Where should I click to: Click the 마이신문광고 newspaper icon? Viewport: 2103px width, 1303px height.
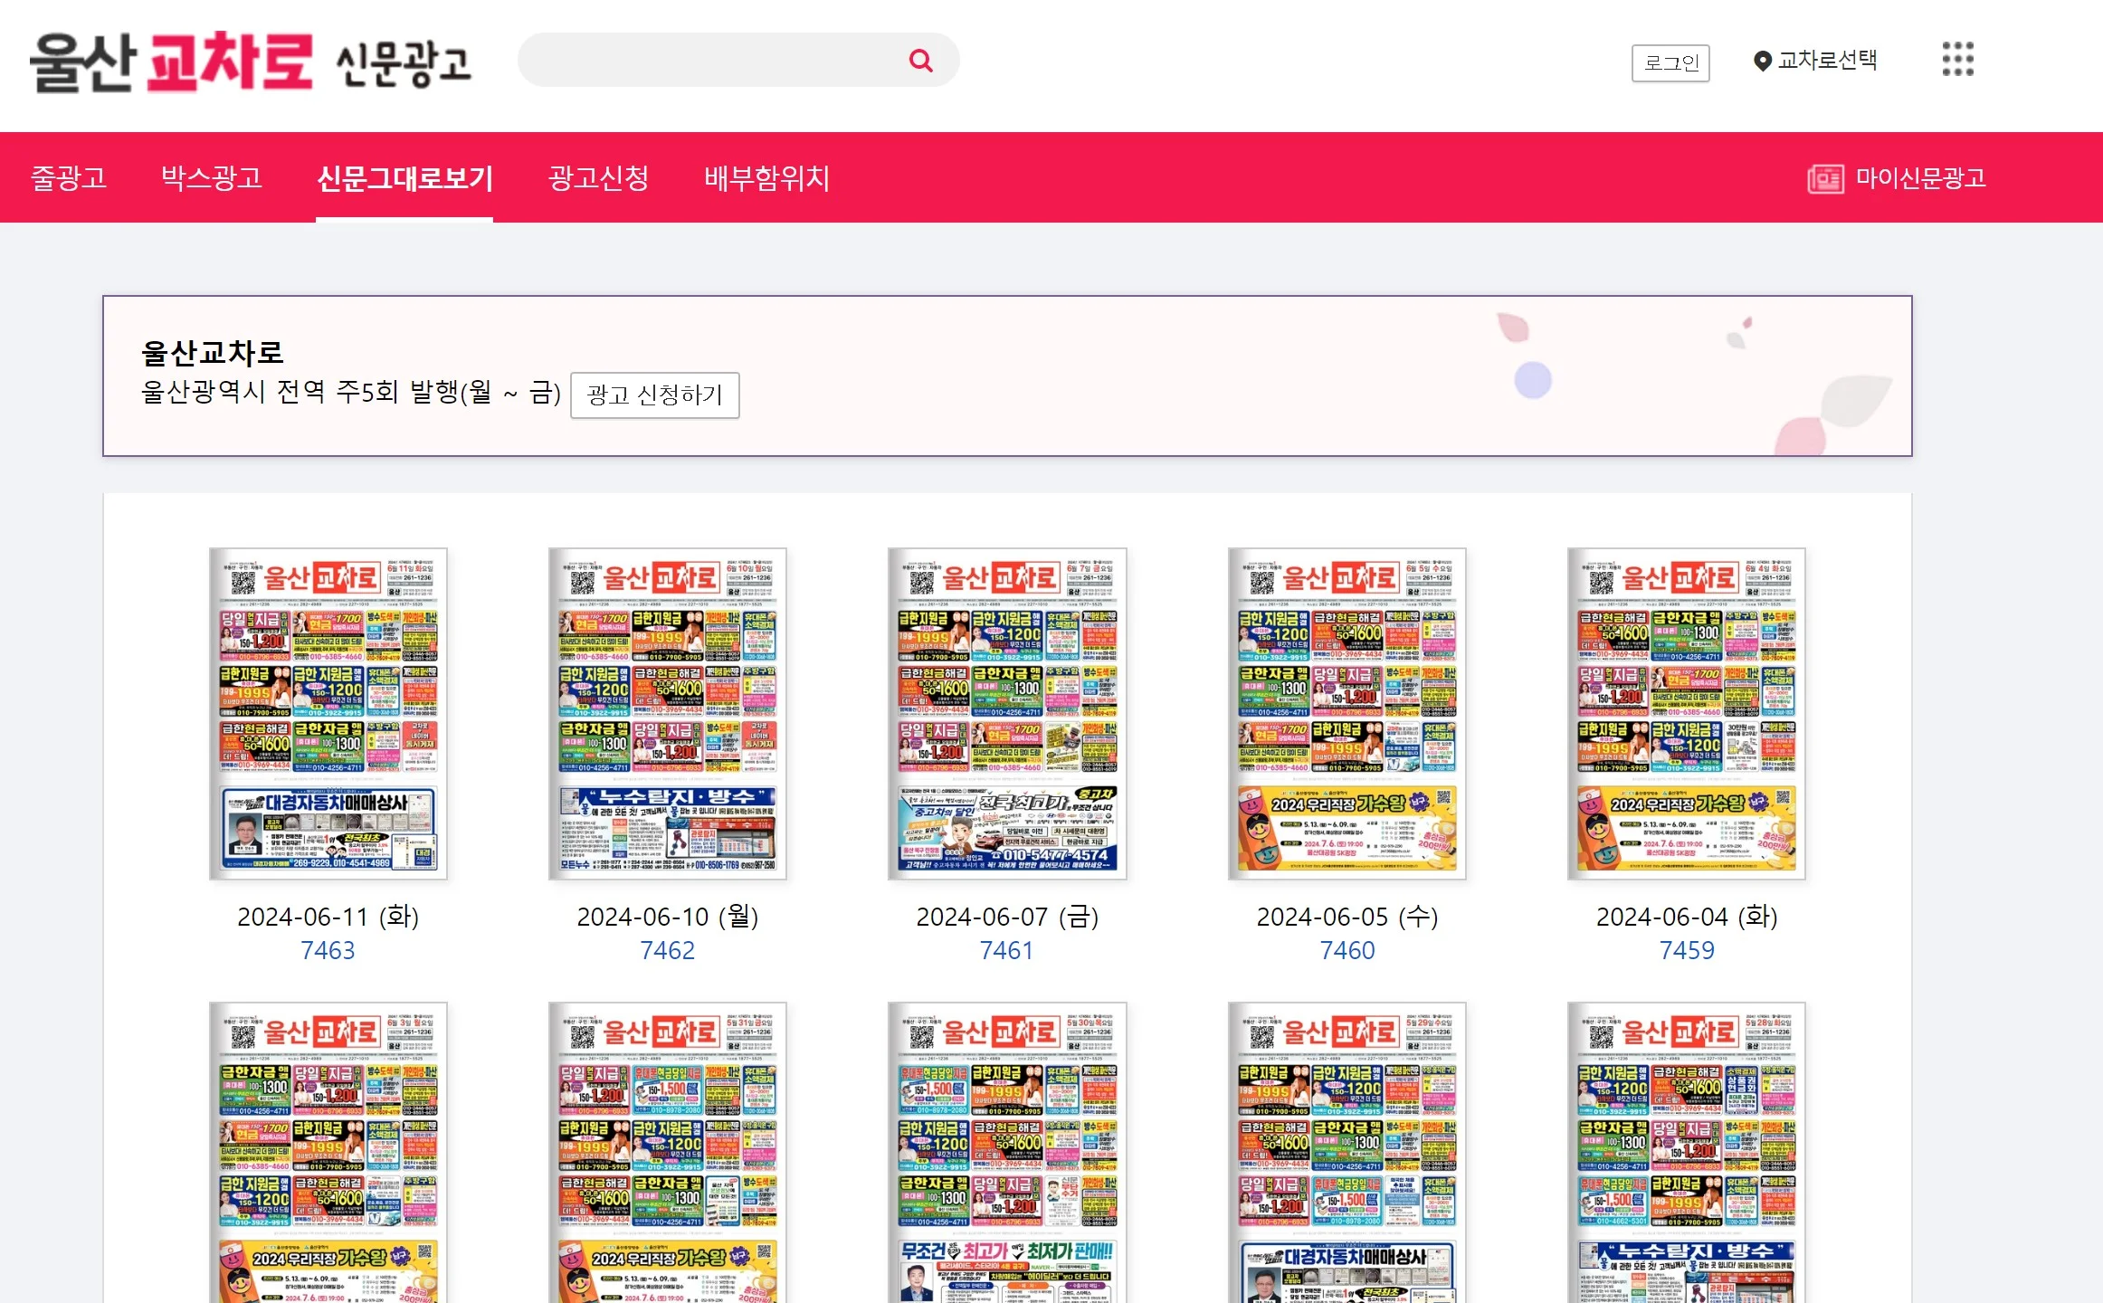[x=1824, y=178]
